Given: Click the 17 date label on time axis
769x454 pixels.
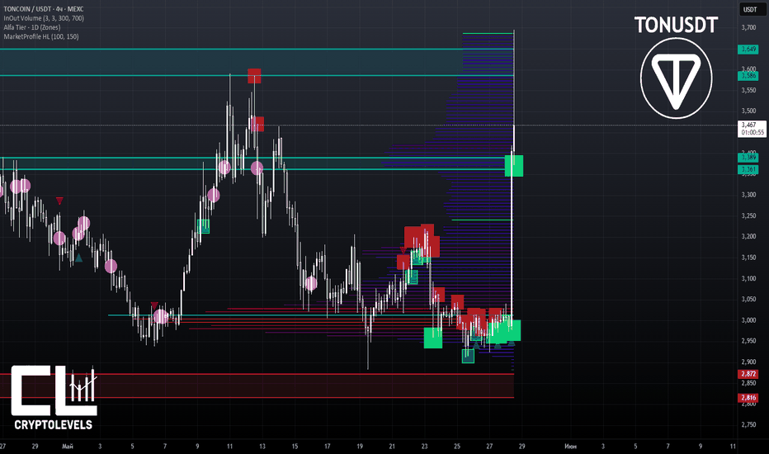Looking at the screenshot, I should click(327, 446).
